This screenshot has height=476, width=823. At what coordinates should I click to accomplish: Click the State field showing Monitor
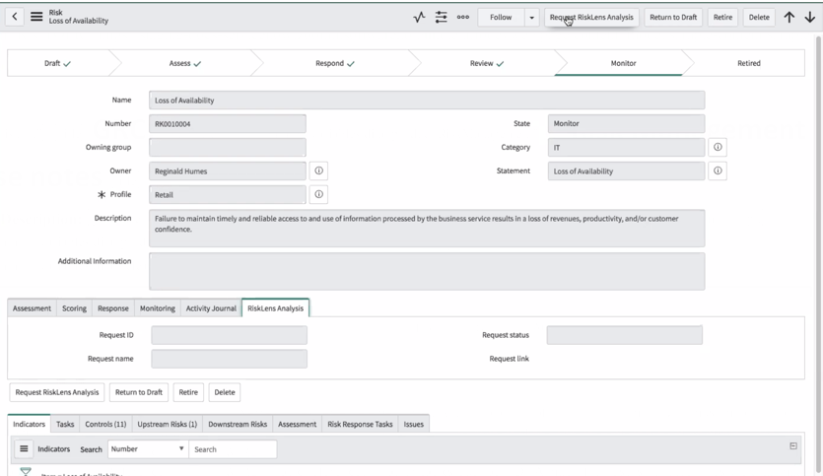tap(626, 124)
